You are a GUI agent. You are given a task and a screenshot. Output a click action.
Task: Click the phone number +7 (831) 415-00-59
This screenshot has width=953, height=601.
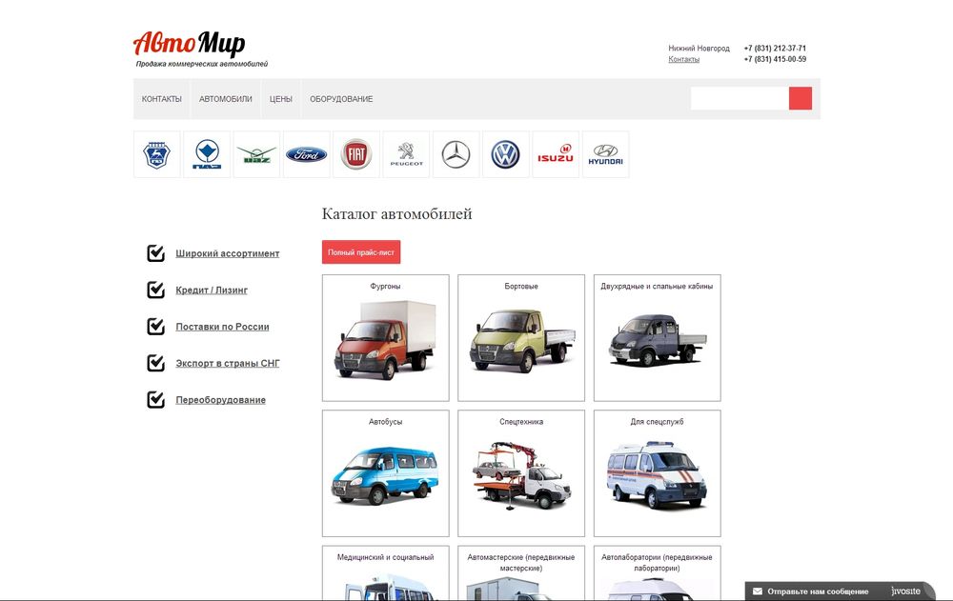pyautogui.click(x=775, y=59)
